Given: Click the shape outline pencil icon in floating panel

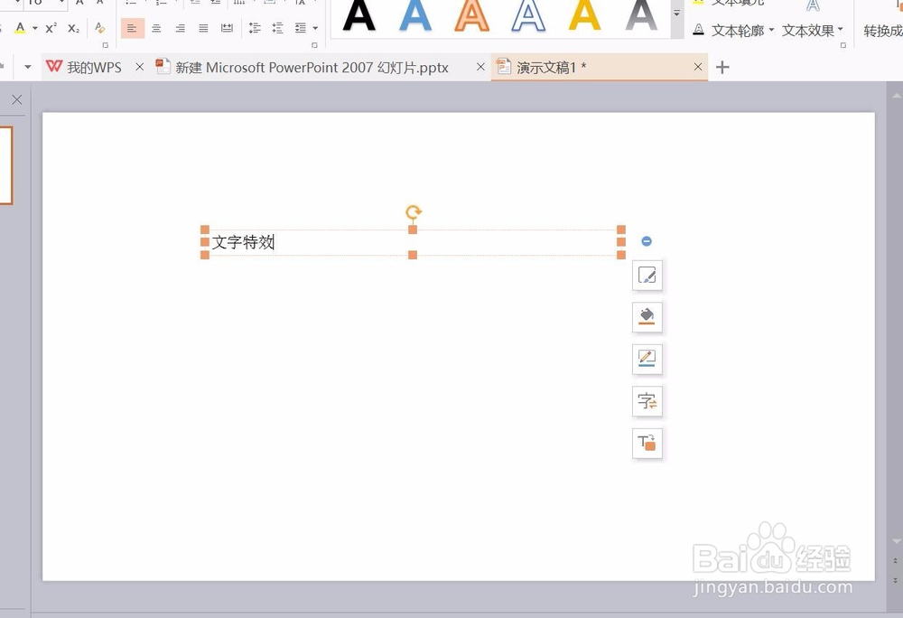Looking at the screenshot, I should point(647,359).
